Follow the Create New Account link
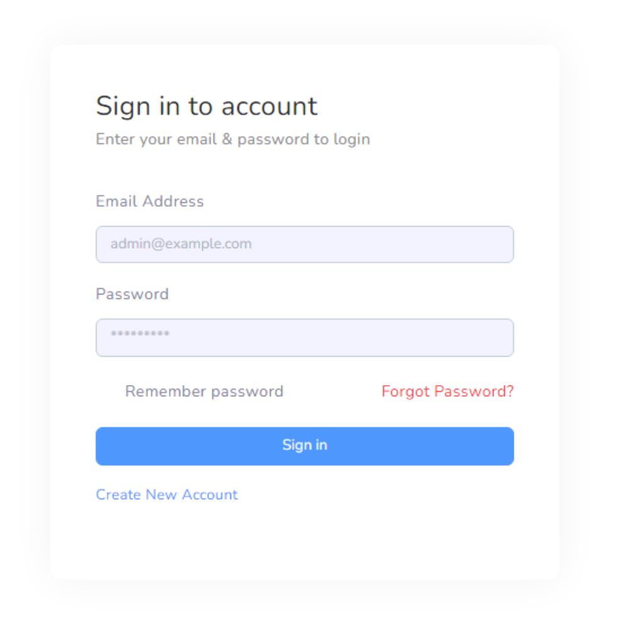This screenshot has width=628, height=628. tap(166, 495)
